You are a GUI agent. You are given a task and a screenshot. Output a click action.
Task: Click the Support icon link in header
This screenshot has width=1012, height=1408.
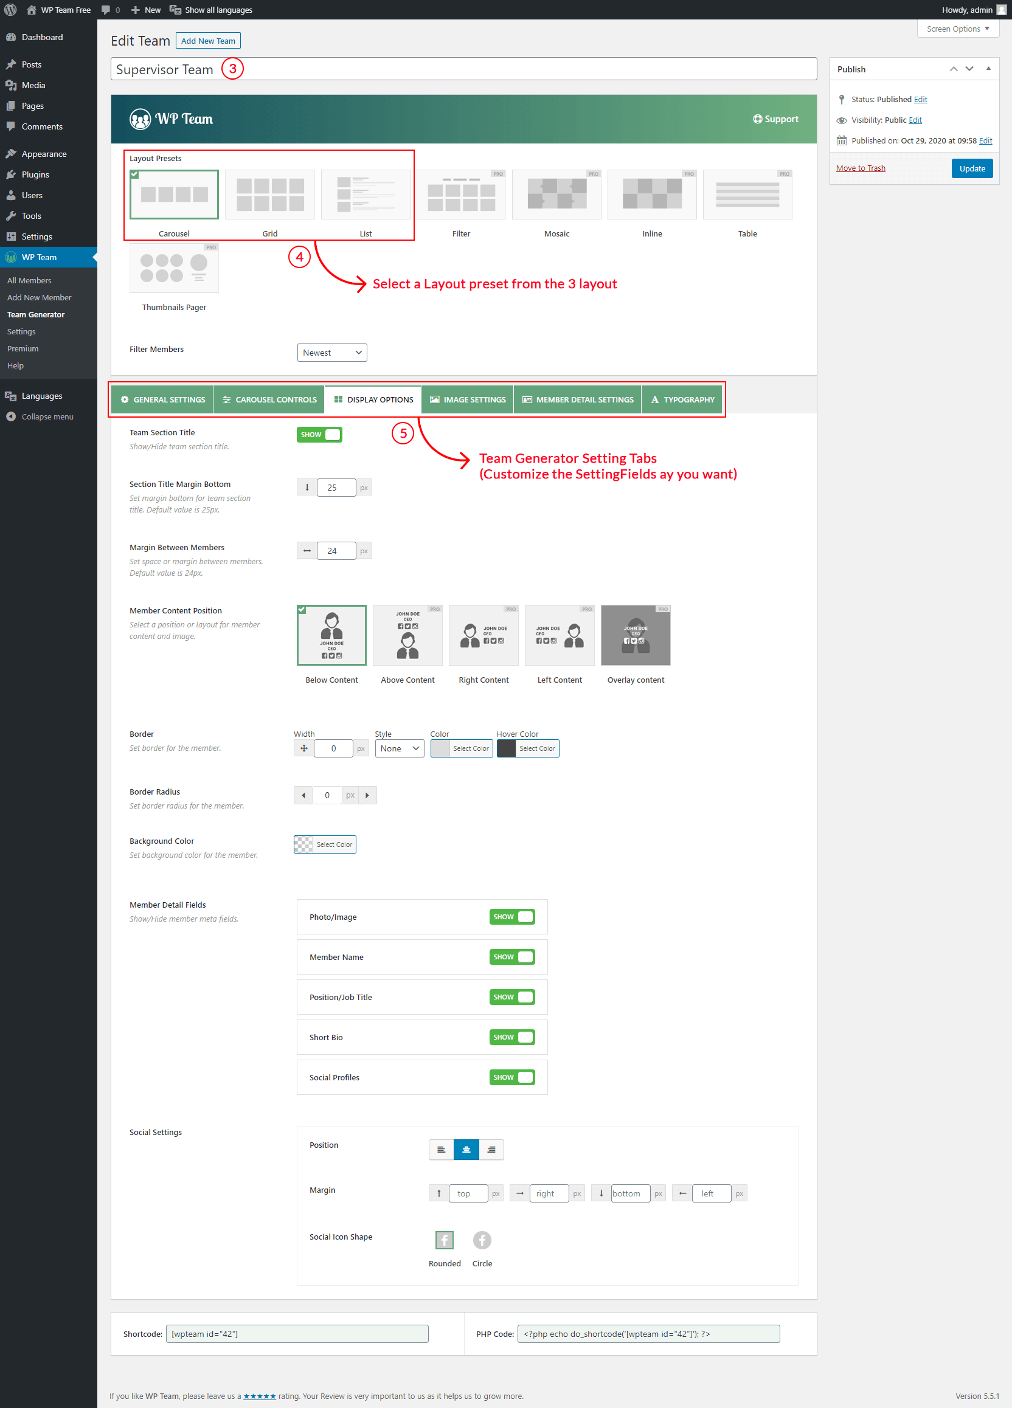point(775,119)
